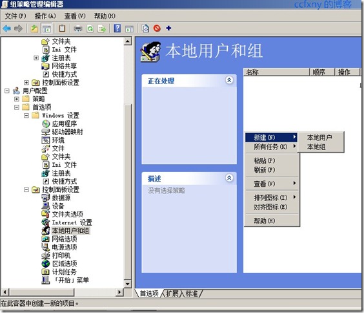Click tree pane scrollbar down arrow
The image size is (364, 313).
pyautogui.click(x=127, y=284)
